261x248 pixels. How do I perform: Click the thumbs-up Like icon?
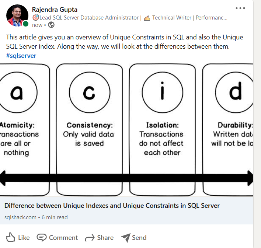click(x=11, y=237)
